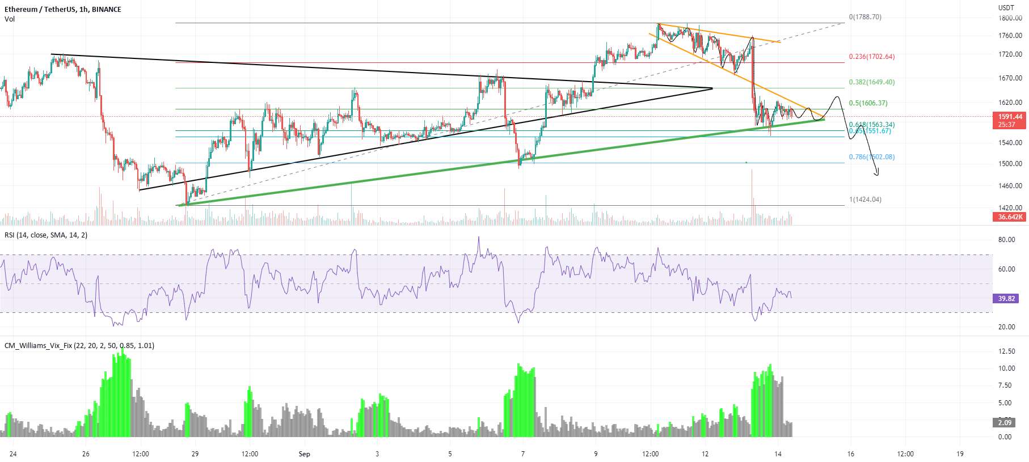Image resolution: width=1029 pixels, height=462 pixels.
Task: Click the RSI value tag 39.82
Action: tap(1006, 299)
